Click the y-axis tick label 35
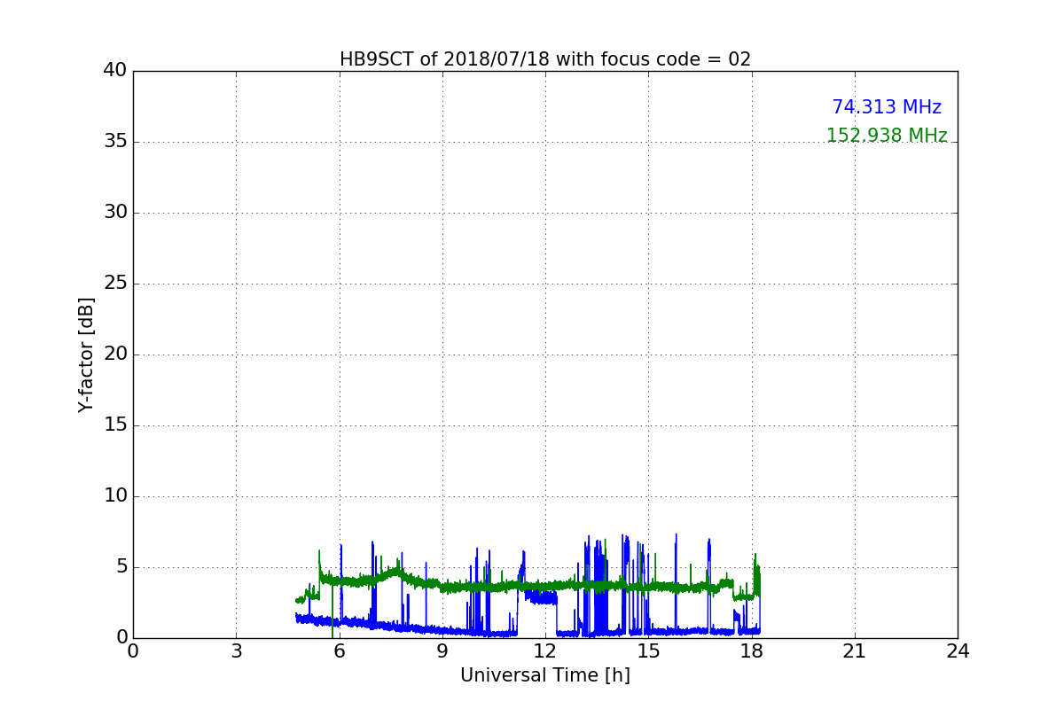 (115, 142)
